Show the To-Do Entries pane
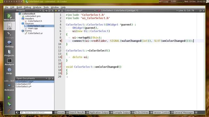 pyautogui.click(x=140, y=112)
